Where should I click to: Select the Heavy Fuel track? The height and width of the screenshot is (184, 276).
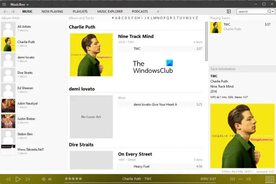[160, 166]
